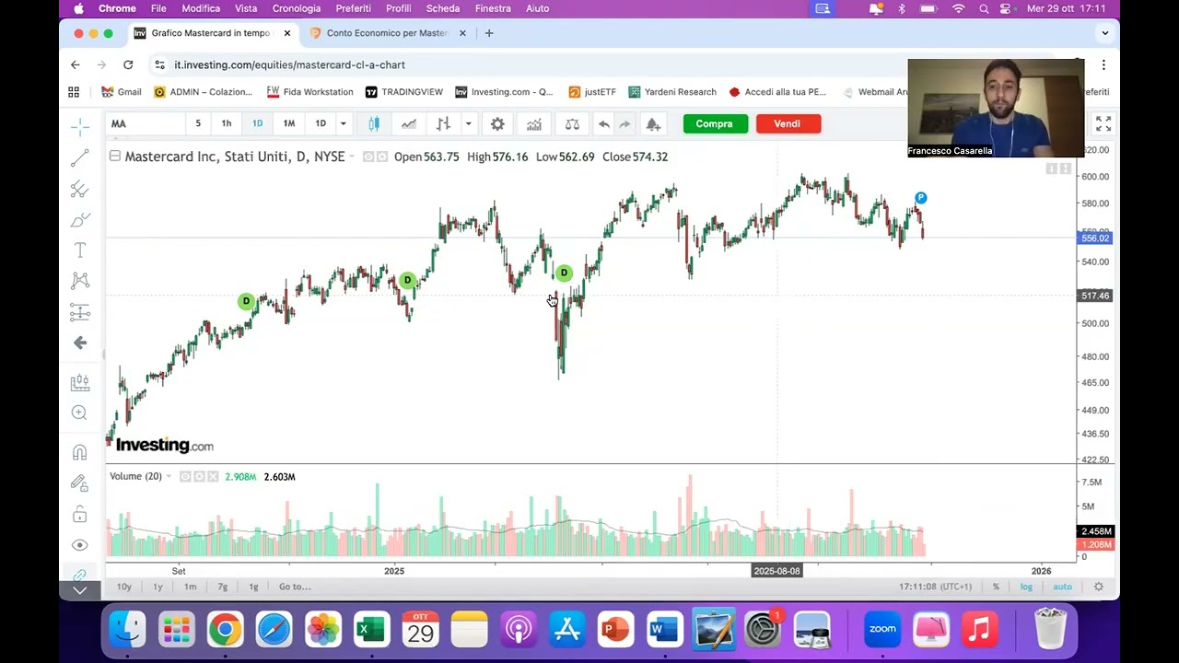Select the text annotation tool

[80, 250]
